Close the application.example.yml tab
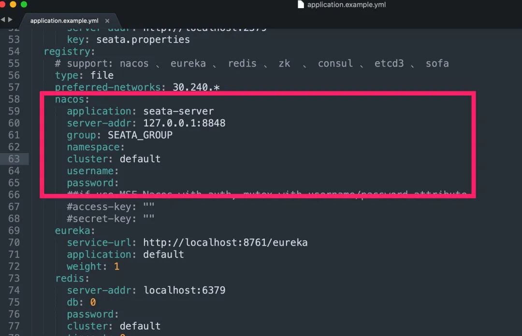Image resolution: width=522 pixels, height=336 pixels. click(107, 21)
